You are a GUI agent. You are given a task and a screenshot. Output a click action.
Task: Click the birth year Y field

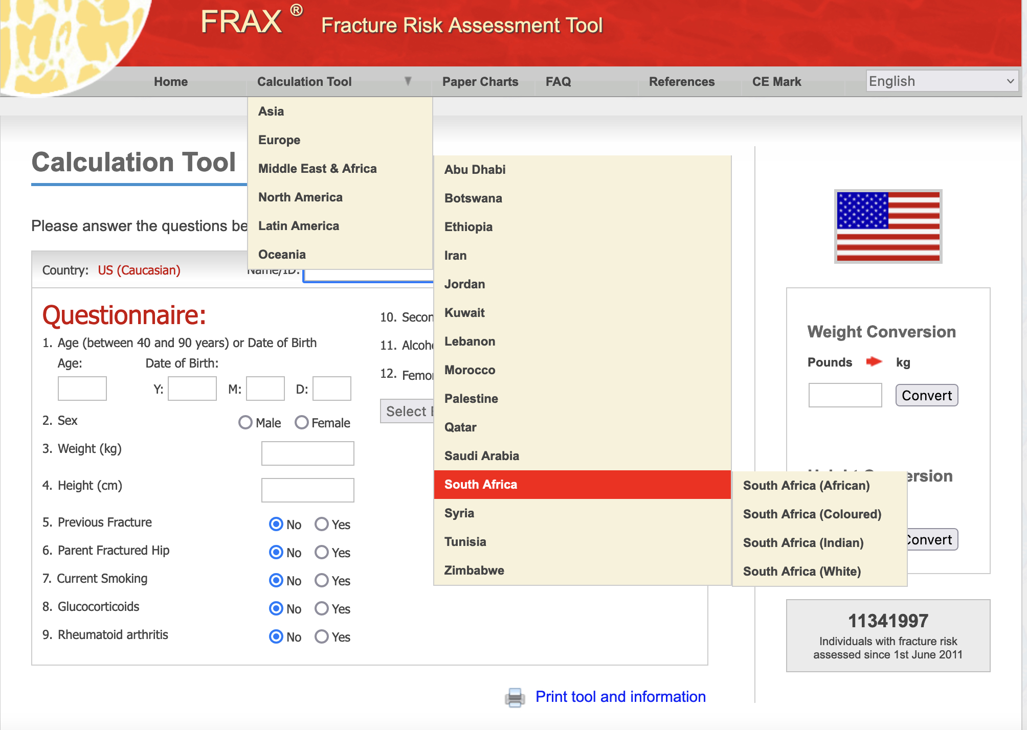(x=192, y=389)
